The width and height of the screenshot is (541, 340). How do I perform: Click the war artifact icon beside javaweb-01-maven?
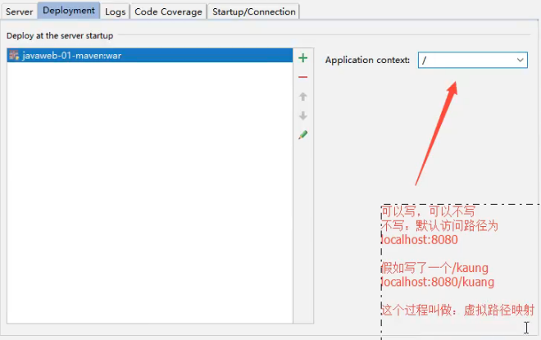pyautogui.click(x=14, y=56)
